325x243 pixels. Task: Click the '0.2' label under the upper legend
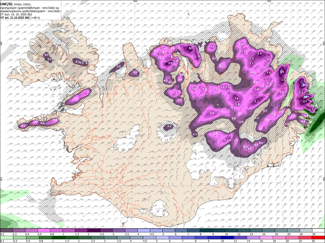[2, 234]
